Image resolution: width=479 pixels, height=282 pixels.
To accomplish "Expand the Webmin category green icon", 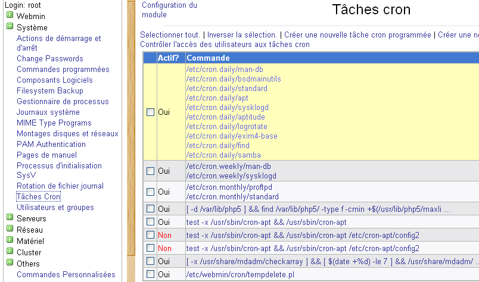I will [10, 16].
